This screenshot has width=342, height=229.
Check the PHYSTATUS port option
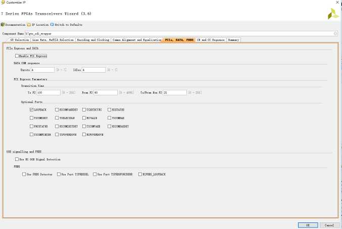tap(31, 126)
